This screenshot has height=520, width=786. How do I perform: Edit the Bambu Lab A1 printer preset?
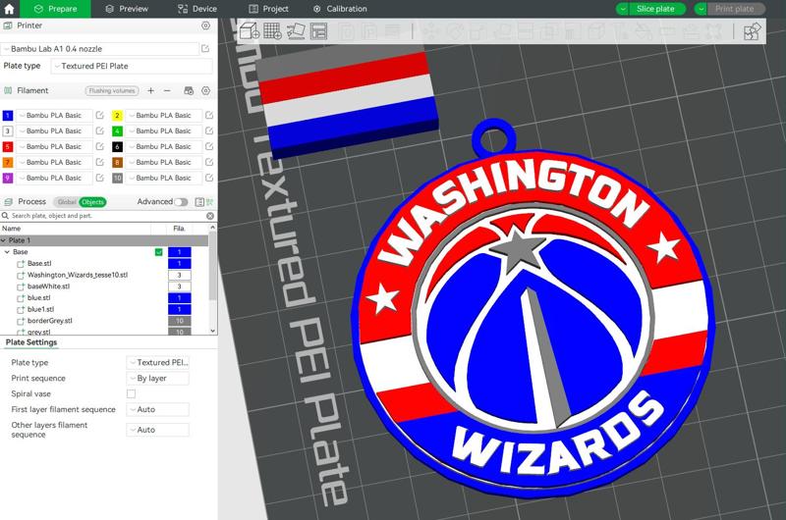[x=205, y=48]
